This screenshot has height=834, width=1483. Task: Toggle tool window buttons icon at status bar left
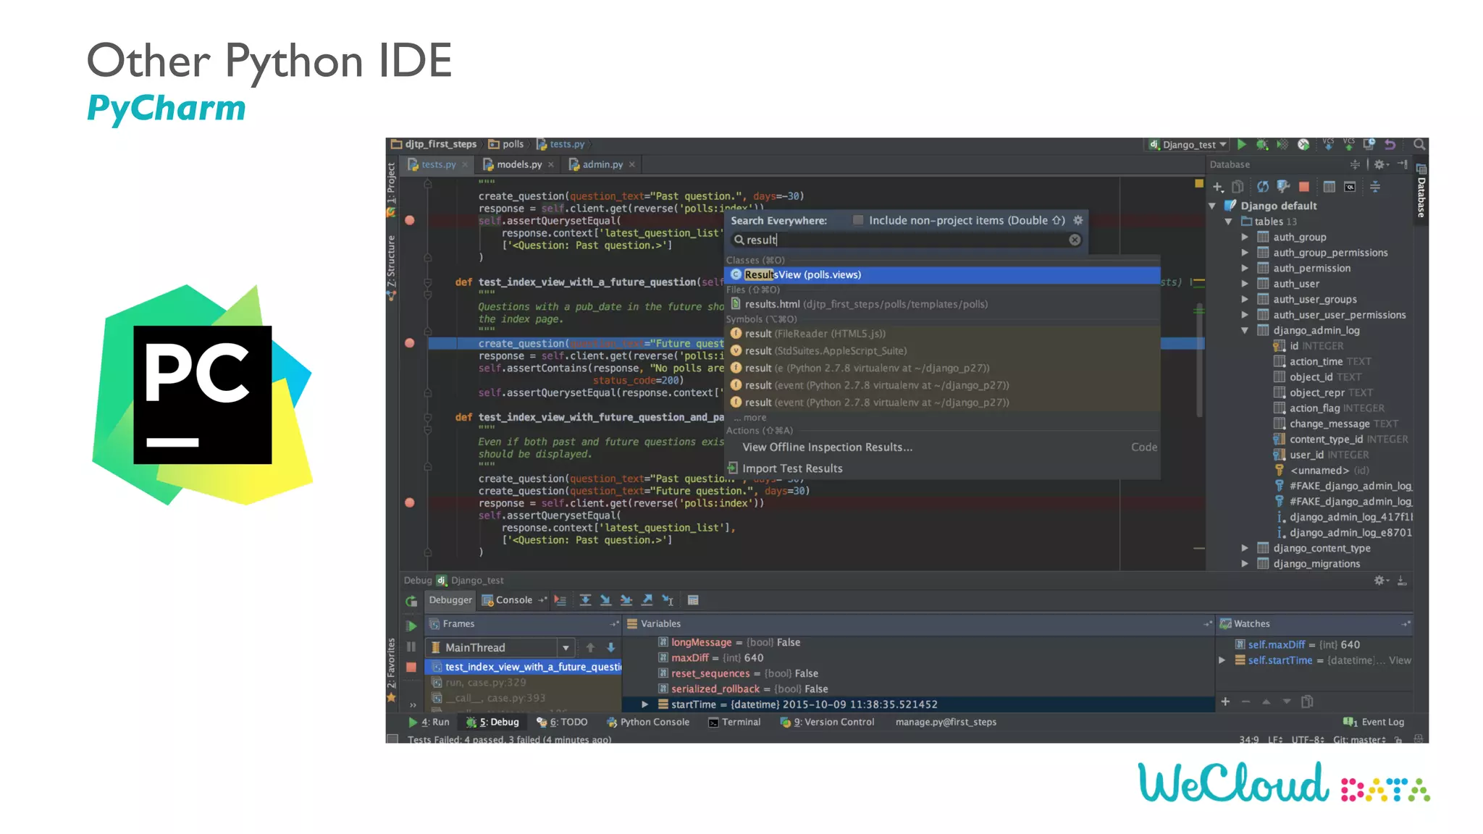click(x=392, y=738)
